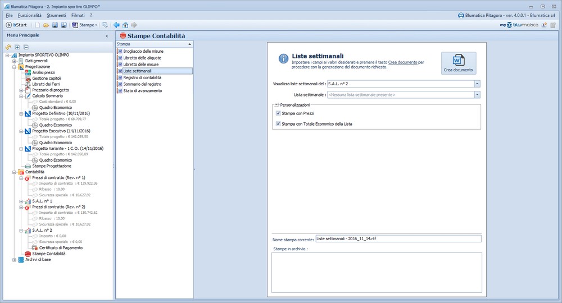This screenshot has height=303, width=562.
Task: Expand the Archivi di base node
Action: [15, 260]
